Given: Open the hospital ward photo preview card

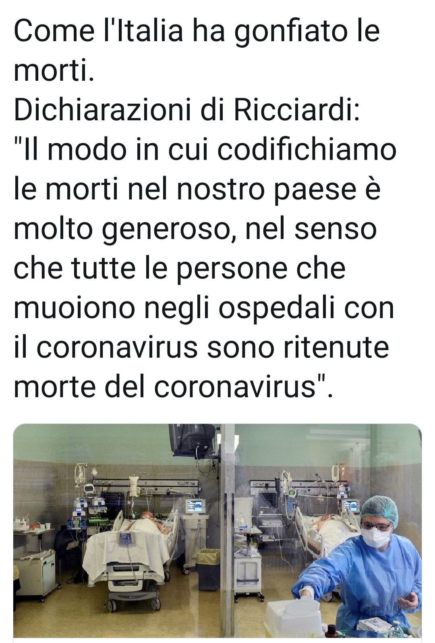Looking at the screenshot, I should pos(217,533).
